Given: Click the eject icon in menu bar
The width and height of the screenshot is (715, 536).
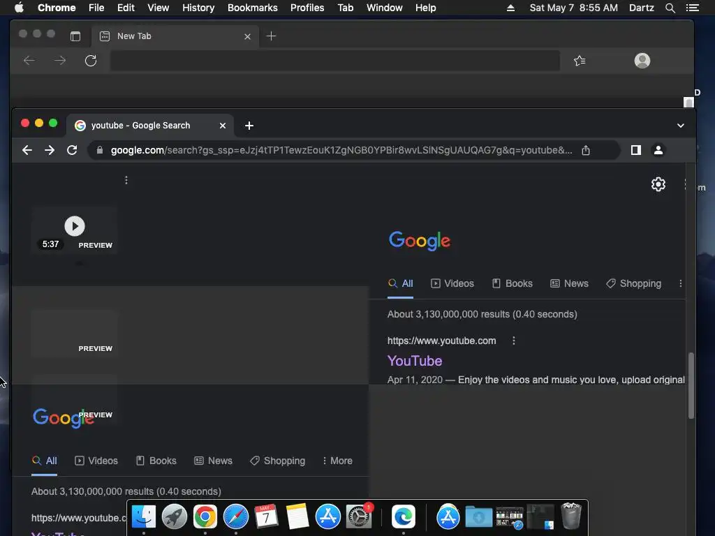Looking at the screenshot, I should [510, 8].
